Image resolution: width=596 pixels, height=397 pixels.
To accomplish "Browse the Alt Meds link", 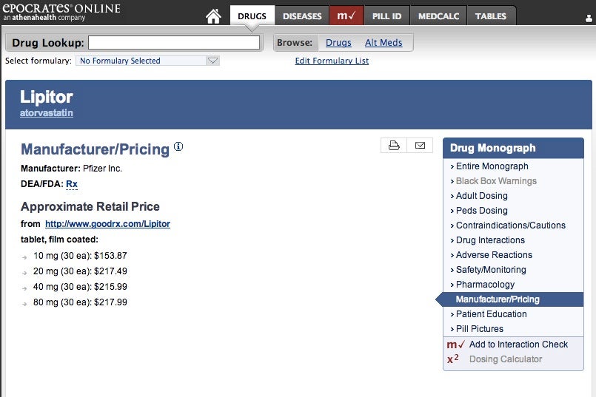I will click(384, 42).
